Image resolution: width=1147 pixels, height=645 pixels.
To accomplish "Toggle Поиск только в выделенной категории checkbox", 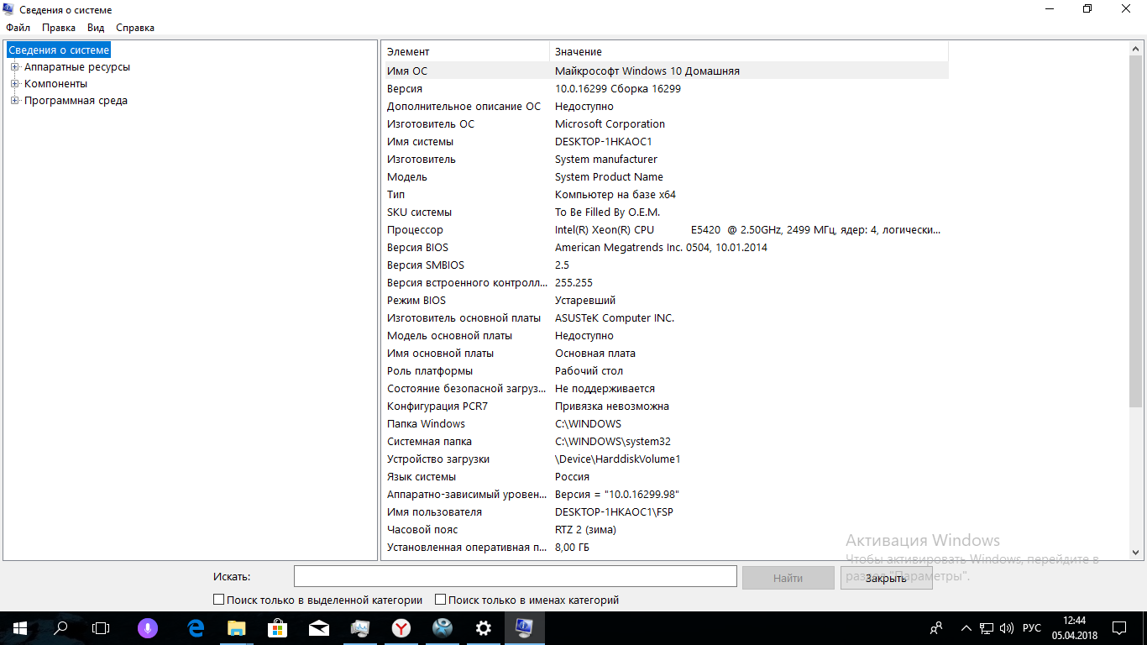I will coord(219,600).
